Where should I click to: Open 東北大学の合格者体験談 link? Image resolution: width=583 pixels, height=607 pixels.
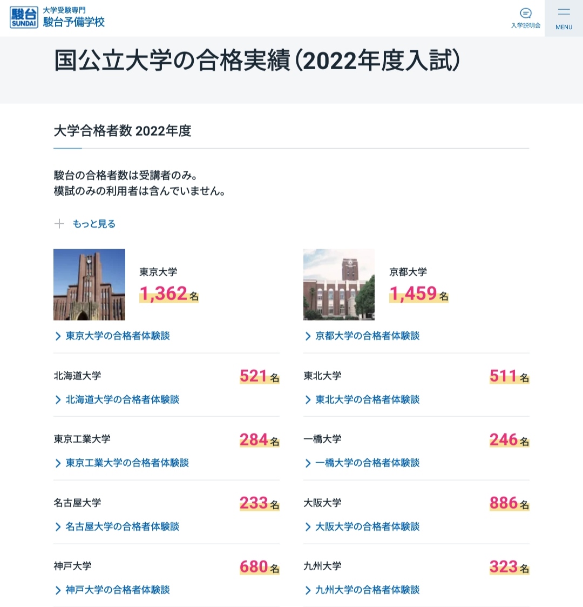pos(367,399)
